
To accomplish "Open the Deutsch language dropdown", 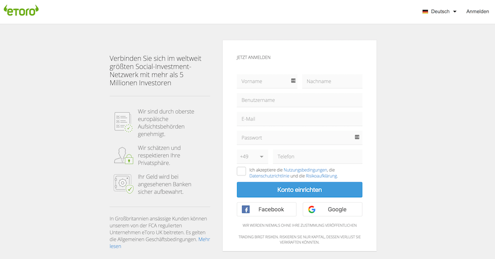I will pos(440,12).
